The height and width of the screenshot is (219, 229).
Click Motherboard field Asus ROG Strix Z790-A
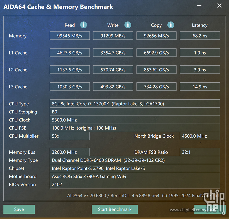click(x=135, y=176)
